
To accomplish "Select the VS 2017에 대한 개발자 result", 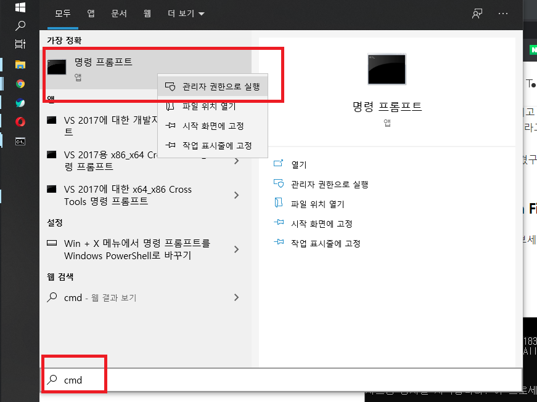I will [x=102, y=126].
